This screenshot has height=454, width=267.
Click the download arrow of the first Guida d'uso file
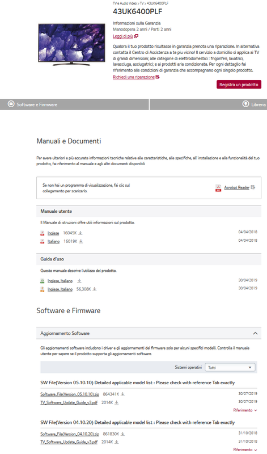coord(79,280)
